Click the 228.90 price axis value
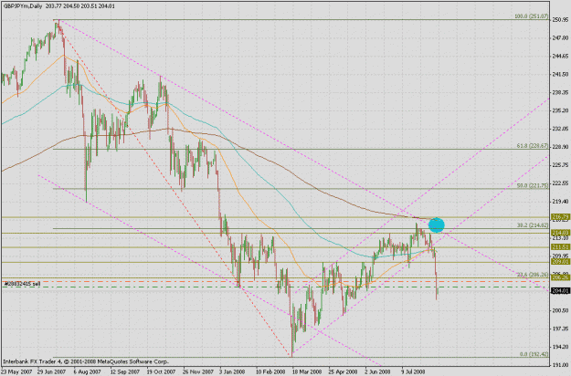This screenshot has height=376, width=571. [560, 147]
